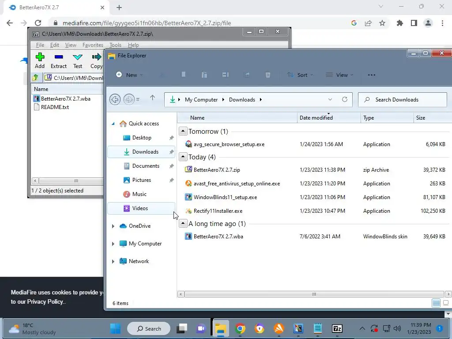The image size is (452, 339).
Task: Click the Copy icon in Explorer toolbar
Action: click(183, 75)
